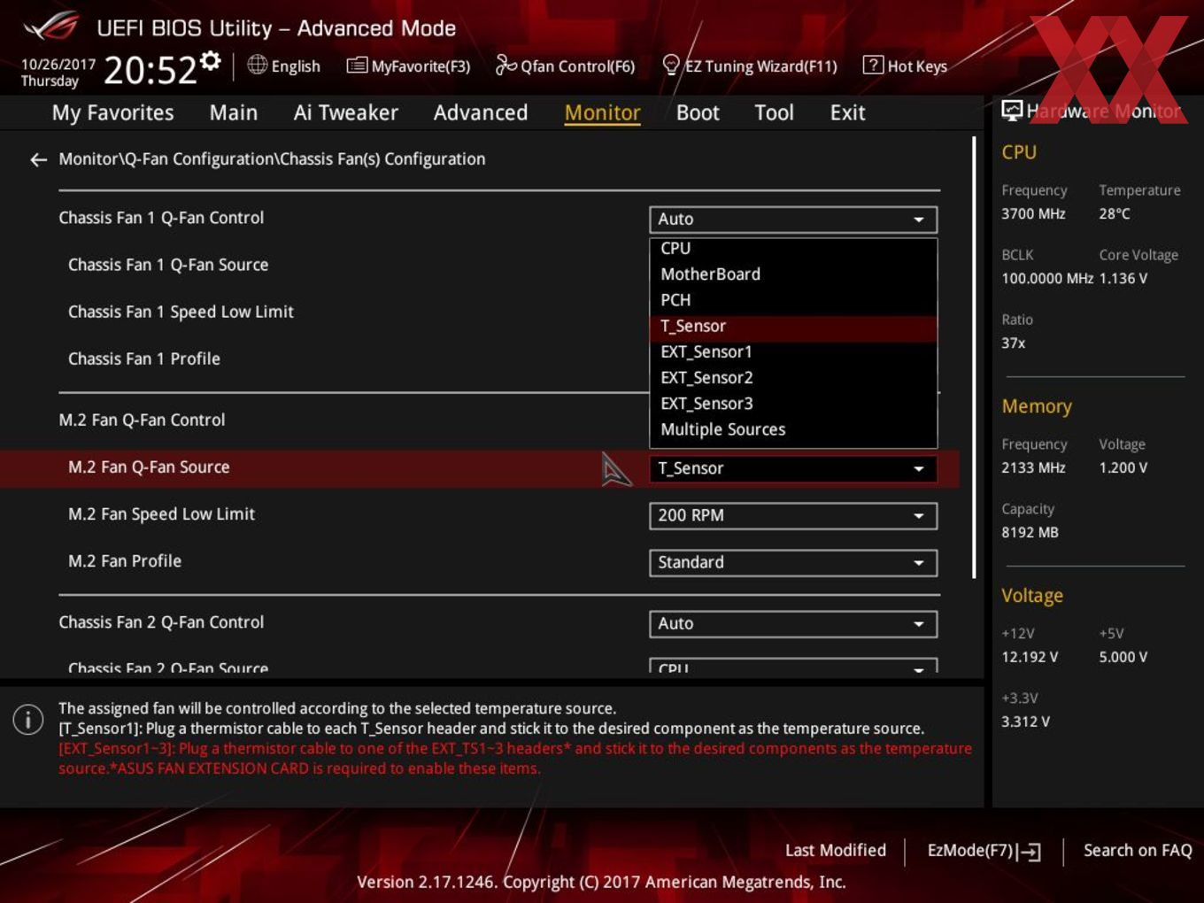
Task: Select the M.2 Fan Q-Fan Source row label
Action: [149, 467]
